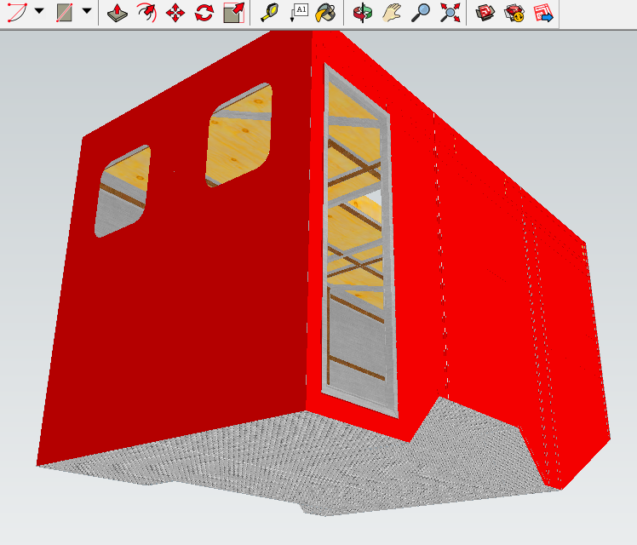This screenshot has width=637, height=545.
Task: Click the Send to LayOut icon
Action: pyautogui.click(x=543, y=13)
